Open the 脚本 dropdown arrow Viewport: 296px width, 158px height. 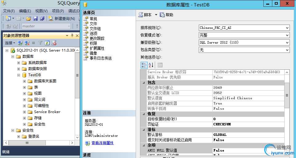click(156, 15)
